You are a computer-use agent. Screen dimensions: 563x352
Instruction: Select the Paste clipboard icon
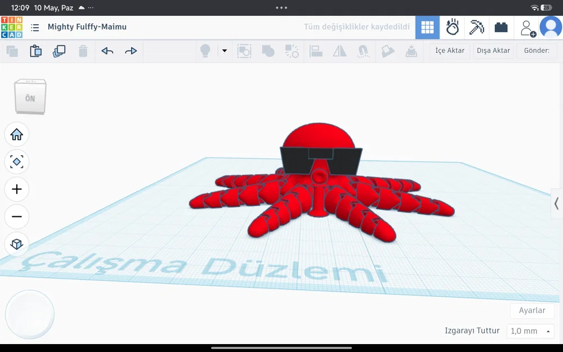point(35,51)
